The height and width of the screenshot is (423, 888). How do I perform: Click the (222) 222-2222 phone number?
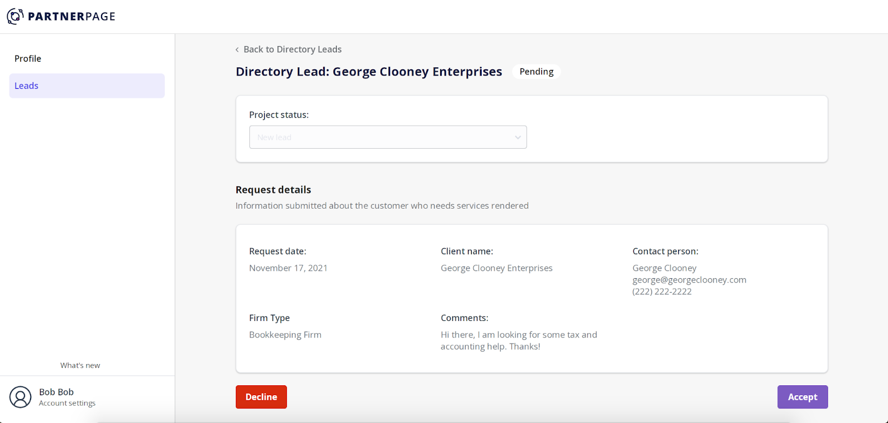point(662,291)
